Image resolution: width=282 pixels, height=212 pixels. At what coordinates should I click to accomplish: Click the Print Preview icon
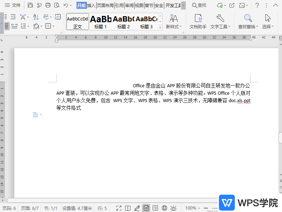point(57,5)
